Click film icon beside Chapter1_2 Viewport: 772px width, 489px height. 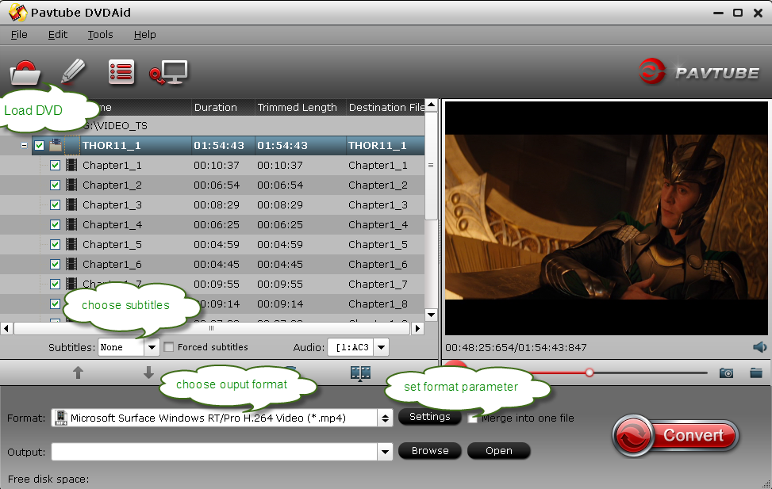71,185
